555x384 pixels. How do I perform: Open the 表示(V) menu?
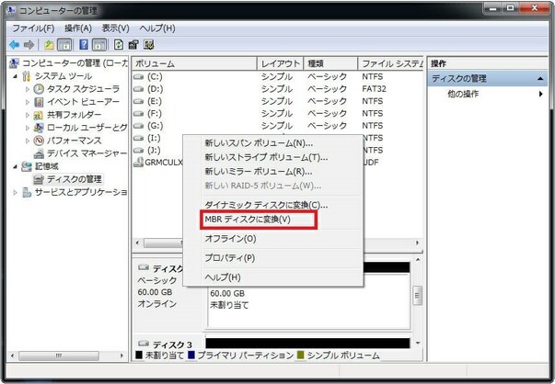[x=116, y=28]
